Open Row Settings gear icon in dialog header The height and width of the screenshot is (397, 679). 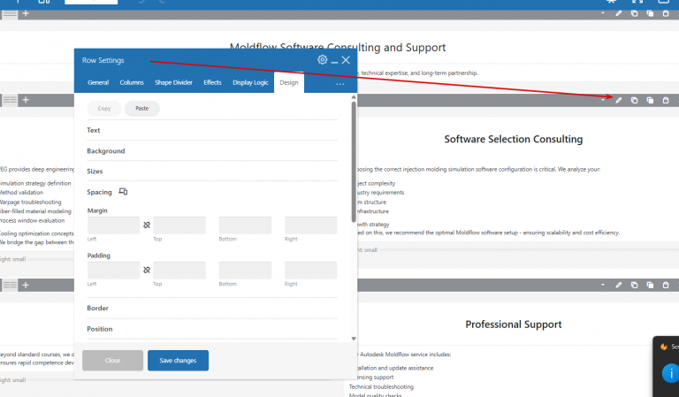pyautogui.click(x=322, y=60)
